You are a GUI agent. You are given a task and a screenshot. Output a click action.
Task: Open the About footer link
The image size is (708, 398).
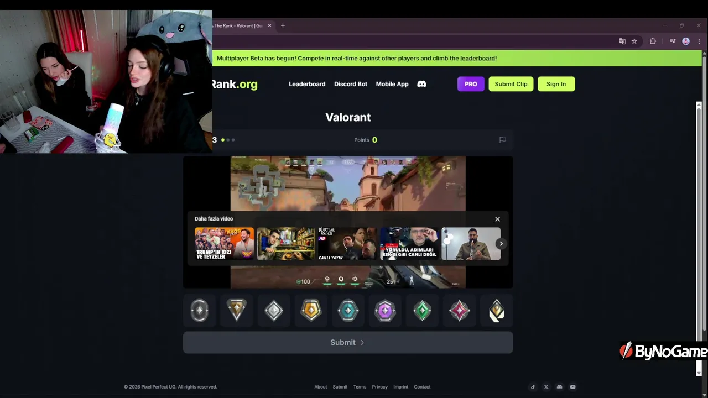tap(321, 387)
